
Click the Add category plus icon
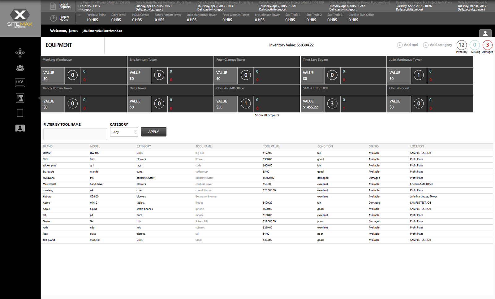click(x=426, y=45)
